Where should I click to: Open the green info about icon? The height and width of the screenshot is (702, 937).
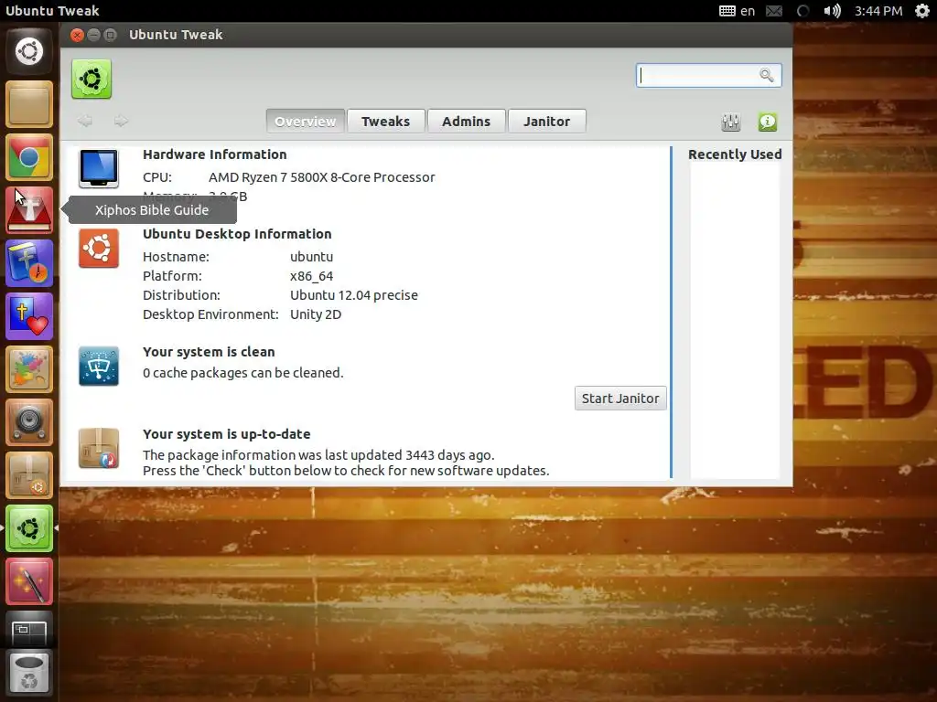point(768,122)
